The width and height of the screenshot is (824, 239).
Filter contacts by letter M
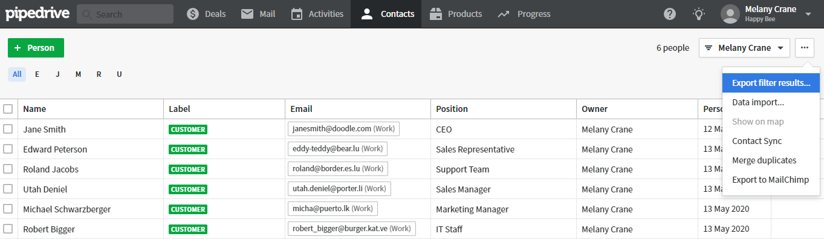click(78, 74)
